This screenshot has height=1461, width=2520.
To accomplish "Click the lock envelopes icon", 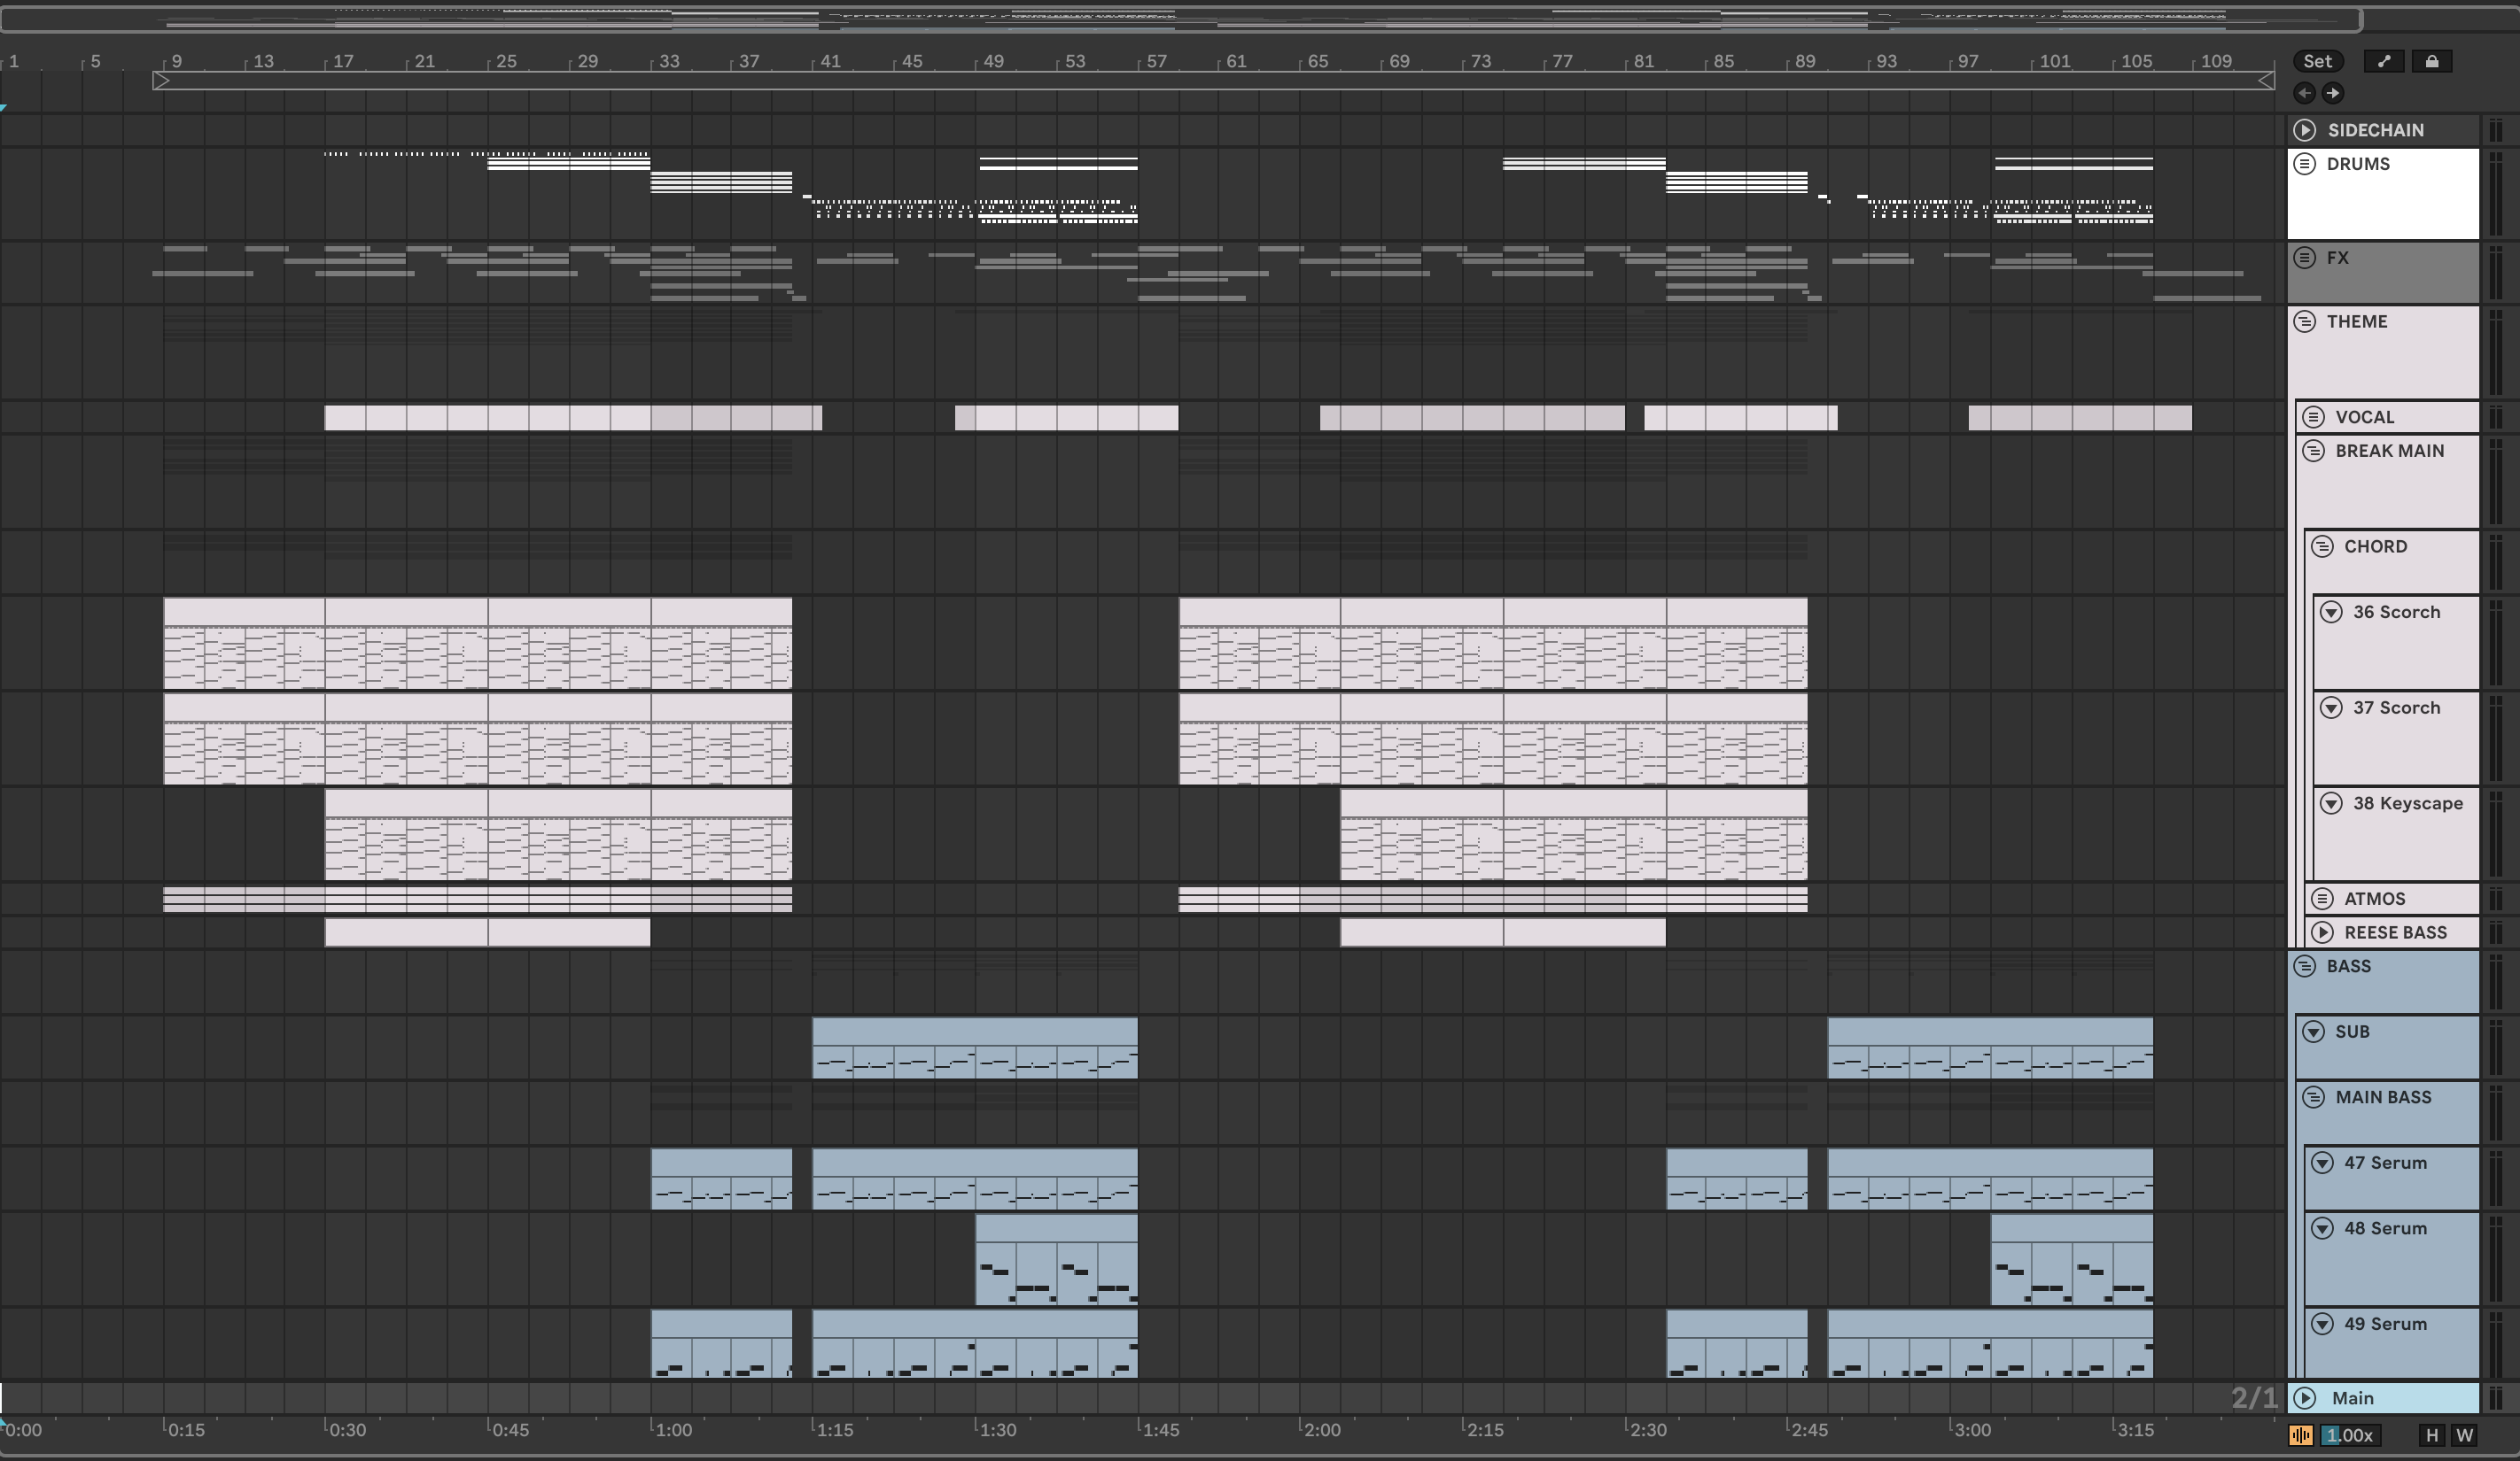I will (x=2432, y=61).
